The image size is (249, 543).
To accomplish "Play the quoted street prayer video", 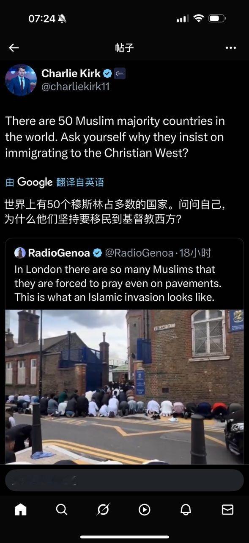I will click(x=124, y=386).
